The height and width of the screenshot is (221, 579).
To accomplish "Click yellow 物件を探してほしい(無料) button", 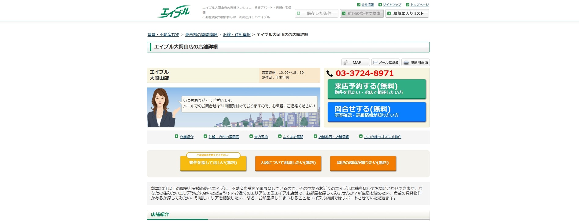I will pyautogui.click(x=213, y=163).
